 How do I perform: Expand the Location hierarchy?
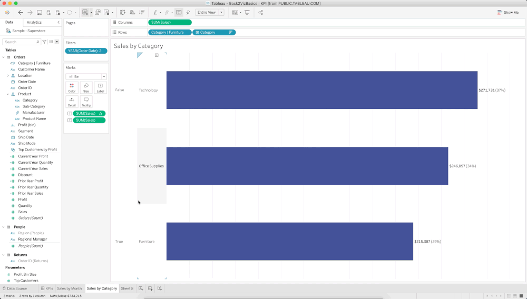[8, 75]
